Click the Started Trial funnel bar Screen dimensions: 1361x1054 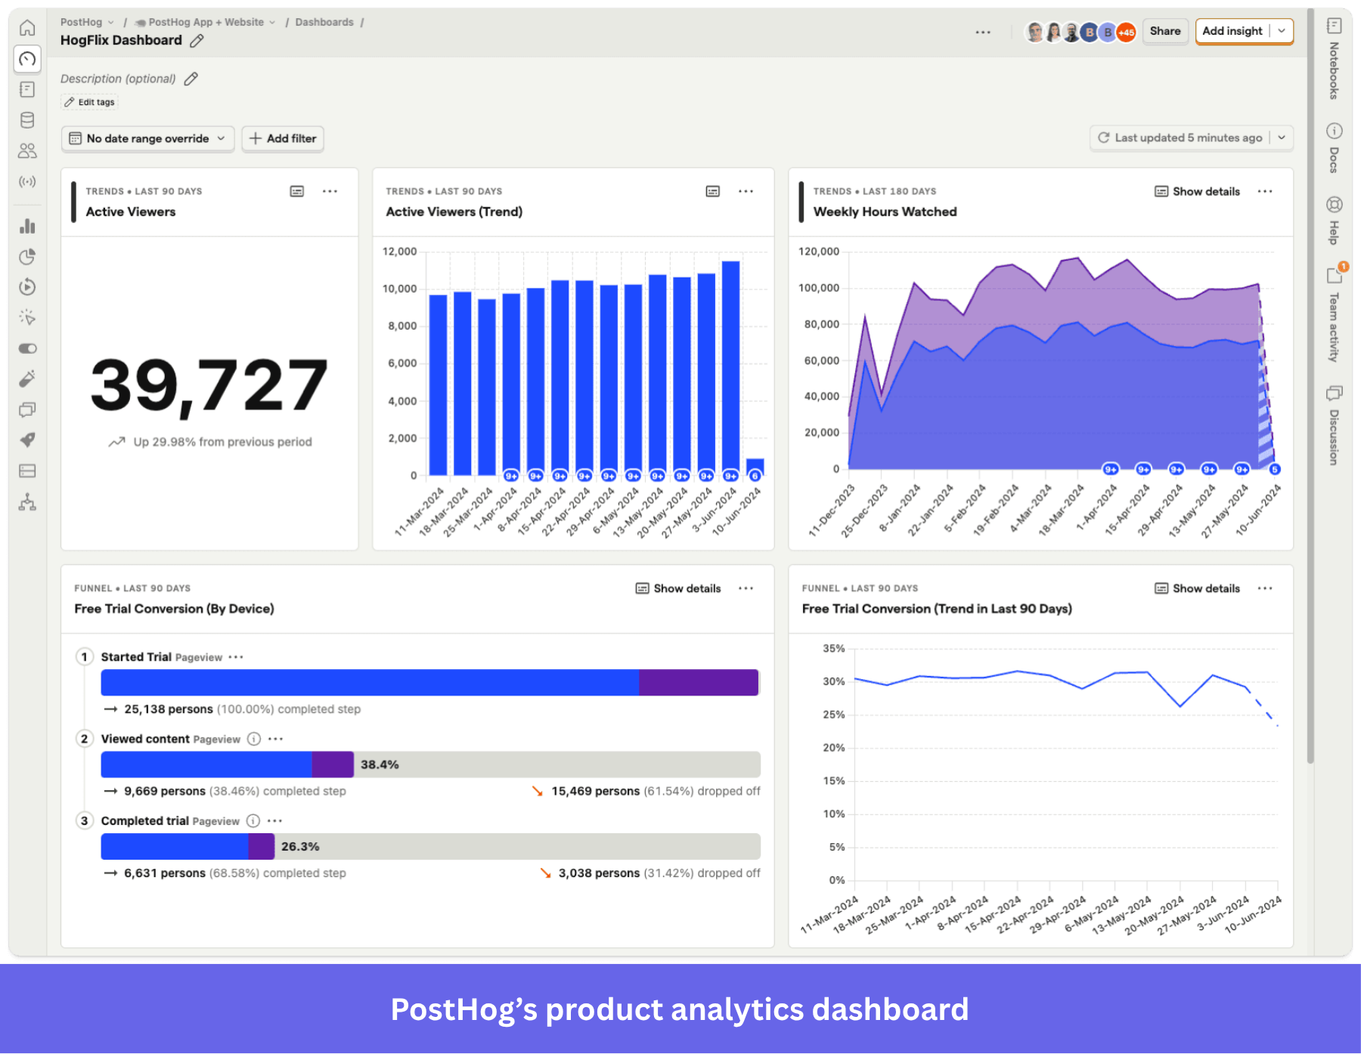click(429, 682)
